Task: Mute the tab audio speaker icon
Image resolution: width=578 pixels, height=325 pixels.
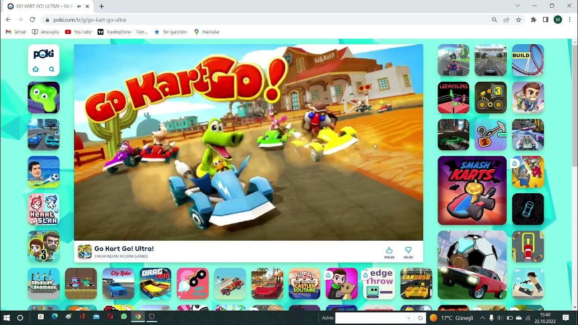Action: point(79,6)
